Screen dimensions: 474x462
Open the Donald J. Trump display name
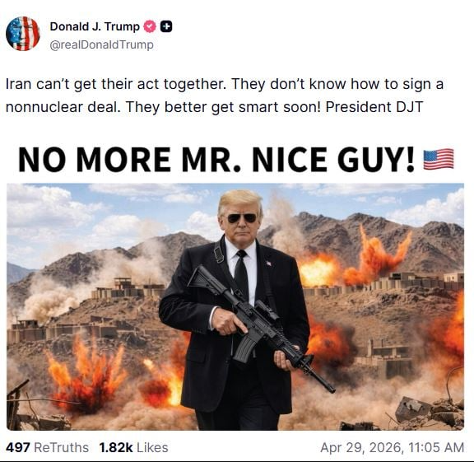pos(95,26)
